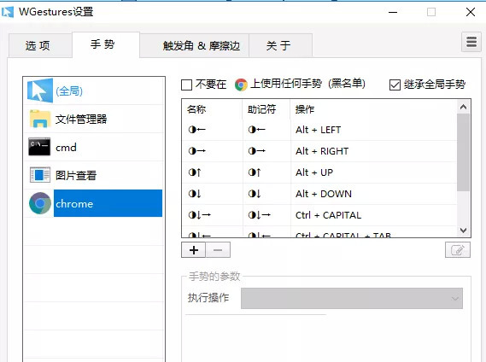Select the cmd terminal icon

[39, 147]
